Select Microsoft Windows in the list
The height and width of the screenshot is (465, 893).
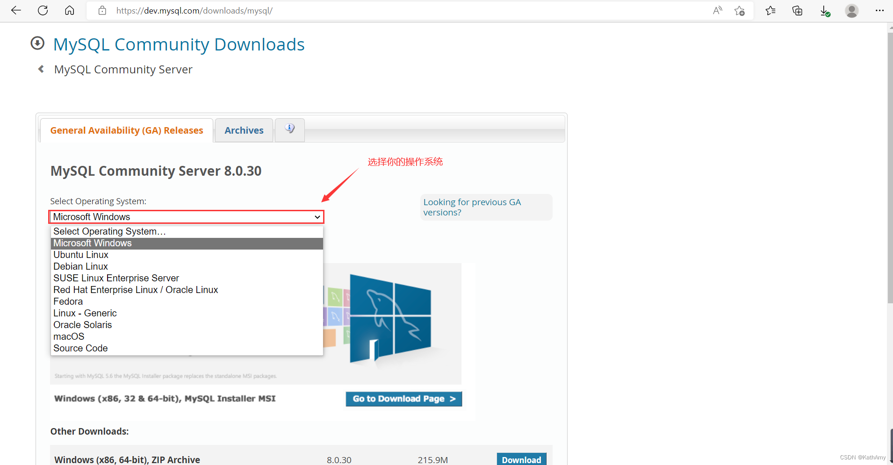tap(187, 243)
